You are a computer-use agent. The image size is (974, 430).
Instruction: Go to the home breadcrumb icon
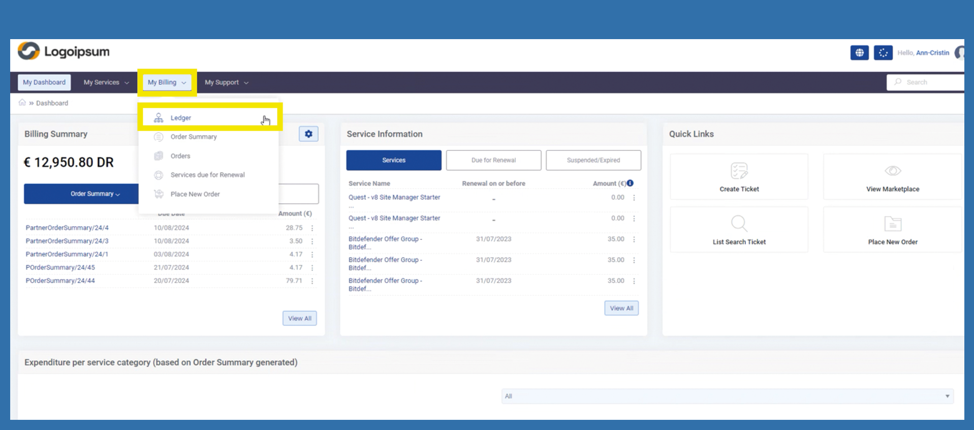(22, 103)
